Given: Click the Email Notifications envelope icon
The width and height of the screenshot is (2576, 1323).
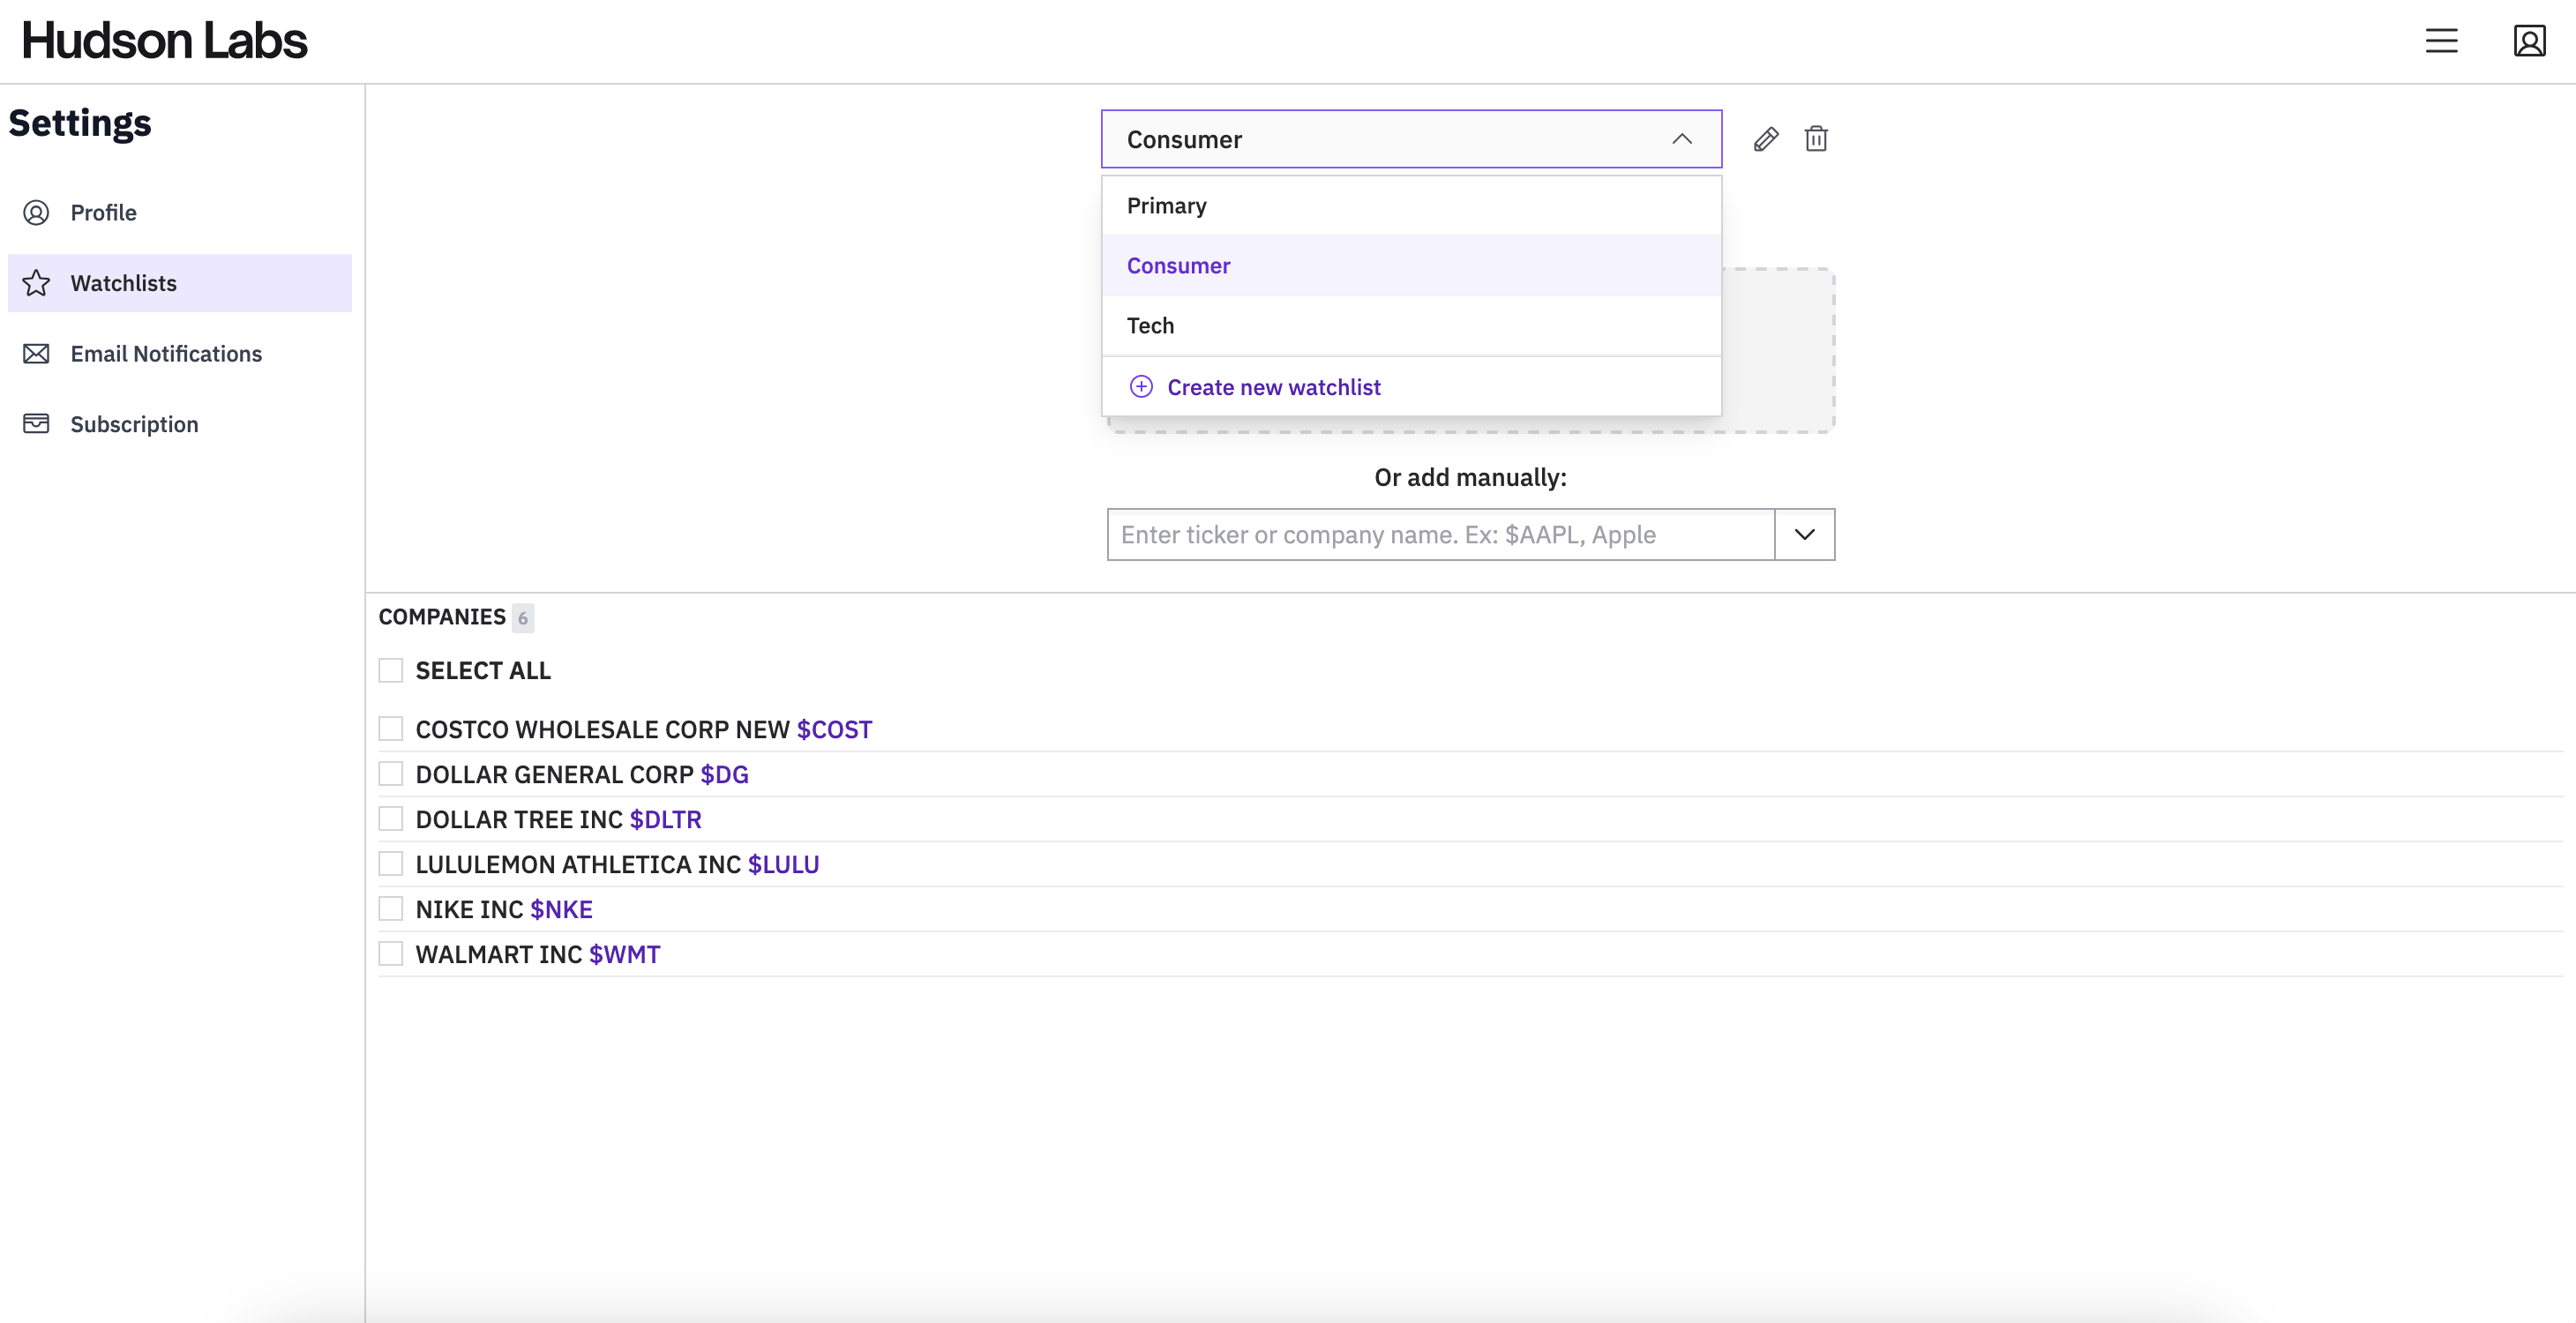Looking at the screenshot, I should [x=36, y=354].
